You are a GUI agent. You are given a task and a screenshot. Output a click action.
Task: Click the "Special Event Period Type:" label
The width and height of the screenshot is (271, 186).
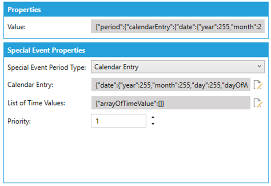(x=46, y=67)
